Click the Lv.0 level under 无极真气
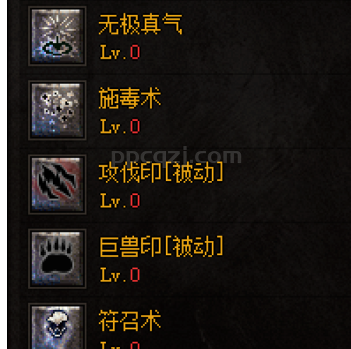The width and height of the screenshot is (351, 349). (x=120, y=52)
